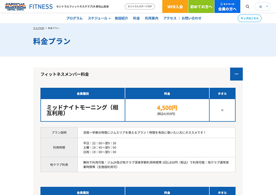Click the プラン説明 row label
Viewport: 276px width, 195px height.
point(59,132)
